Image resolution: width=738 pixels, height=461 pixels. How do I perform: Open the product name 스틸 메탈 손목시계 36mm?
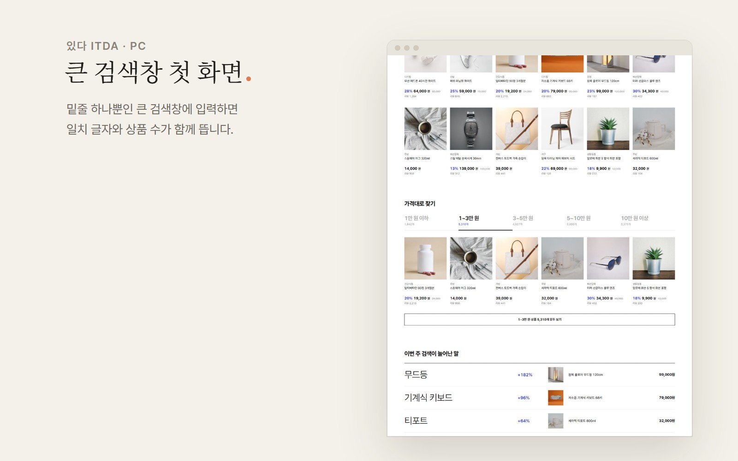465,159
